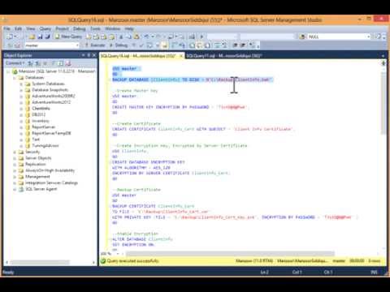Click the disconnect icon in Object Explorer

coord(37,63)
